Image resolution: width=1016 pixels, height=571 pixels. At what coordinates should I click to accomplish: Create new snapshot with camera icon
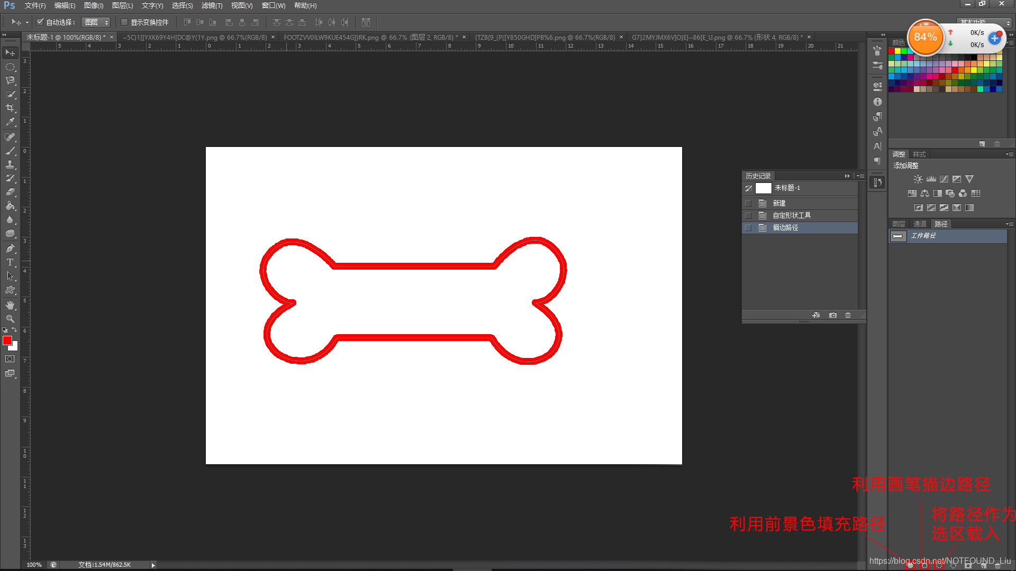[x=833, y=315]
